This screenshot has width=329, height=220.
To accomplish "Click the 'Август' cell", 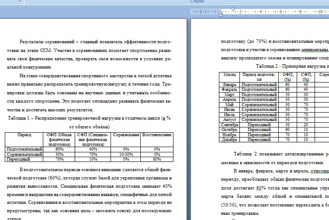I will (229, 120).
